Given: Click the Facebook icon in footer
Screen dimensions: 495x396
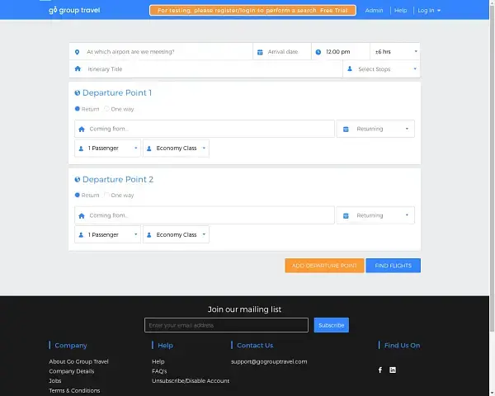Looking at the screenshot, I should point(380,370).
